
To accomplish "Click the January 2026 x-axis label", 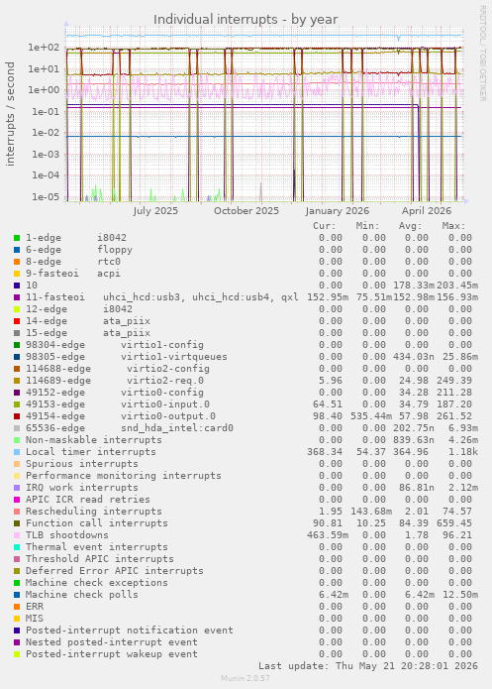I will click(x=337, y=211).
